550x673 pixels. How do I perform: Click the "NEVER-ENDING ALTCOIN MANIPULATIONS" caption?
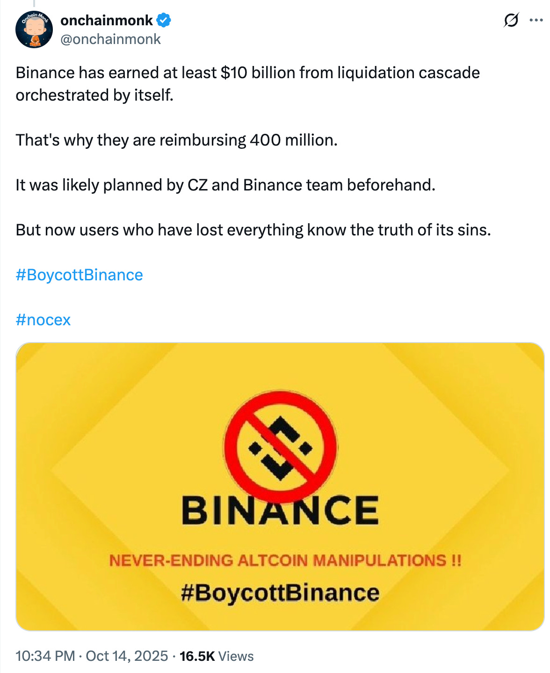(285, 560)
